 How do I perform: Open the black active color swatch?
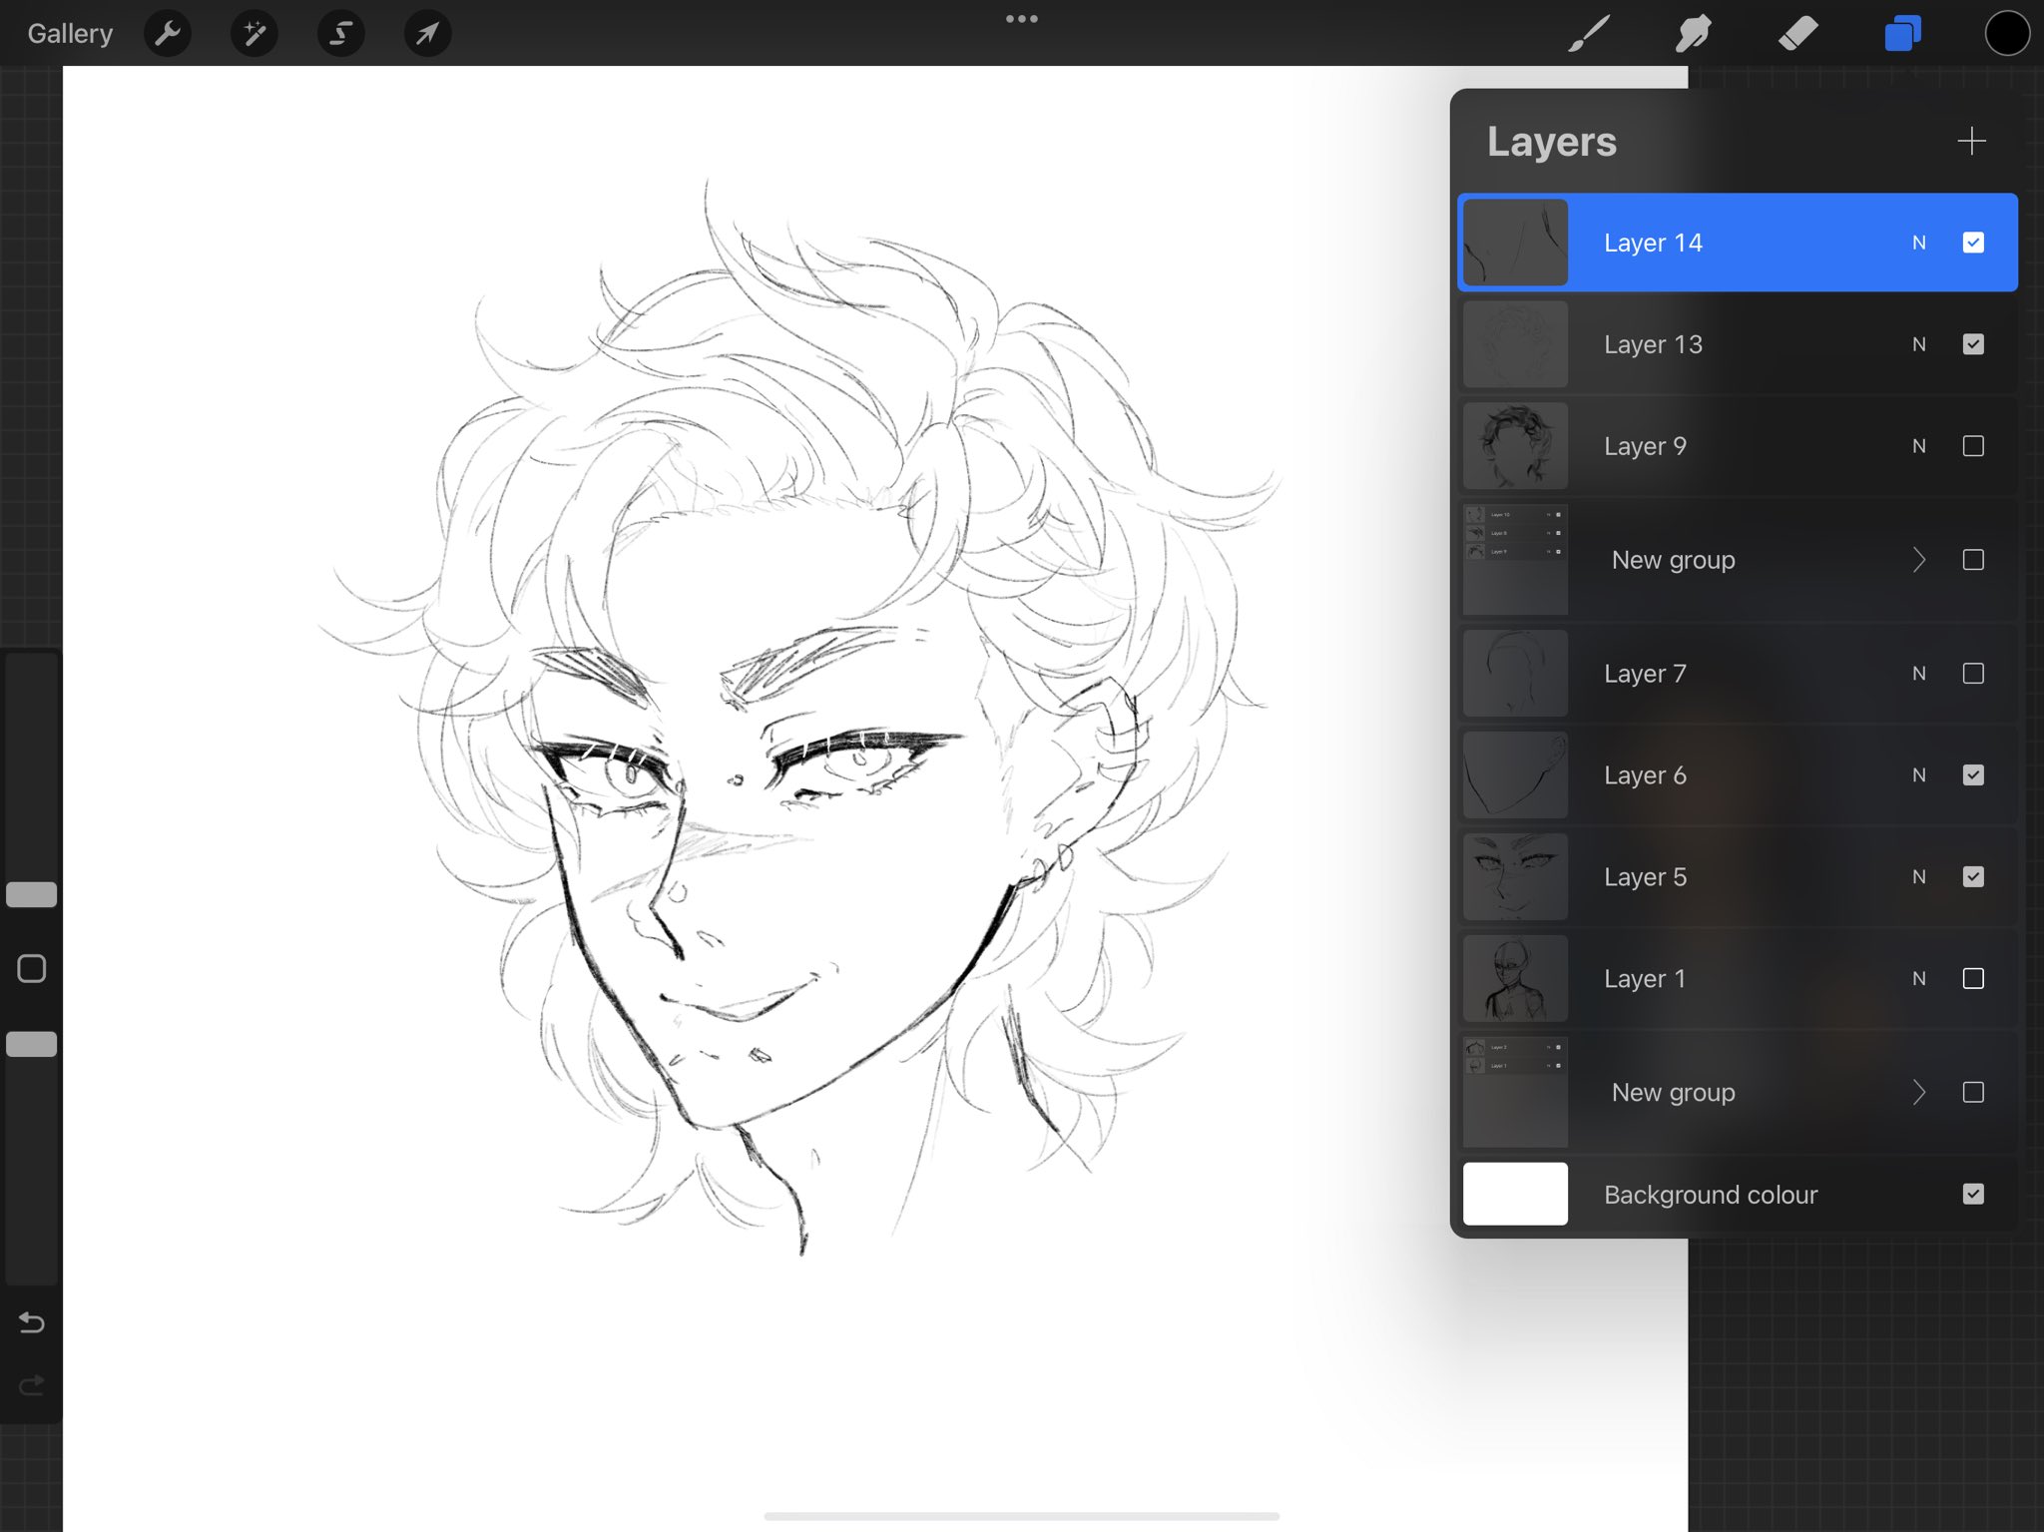pos(2007,34)
